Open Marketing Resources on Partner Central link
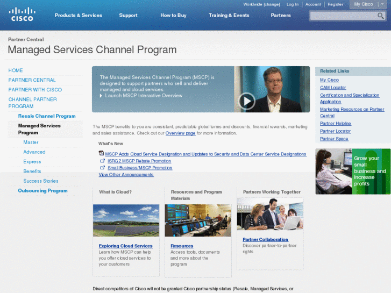391x293 pixels. click(352, 112)
